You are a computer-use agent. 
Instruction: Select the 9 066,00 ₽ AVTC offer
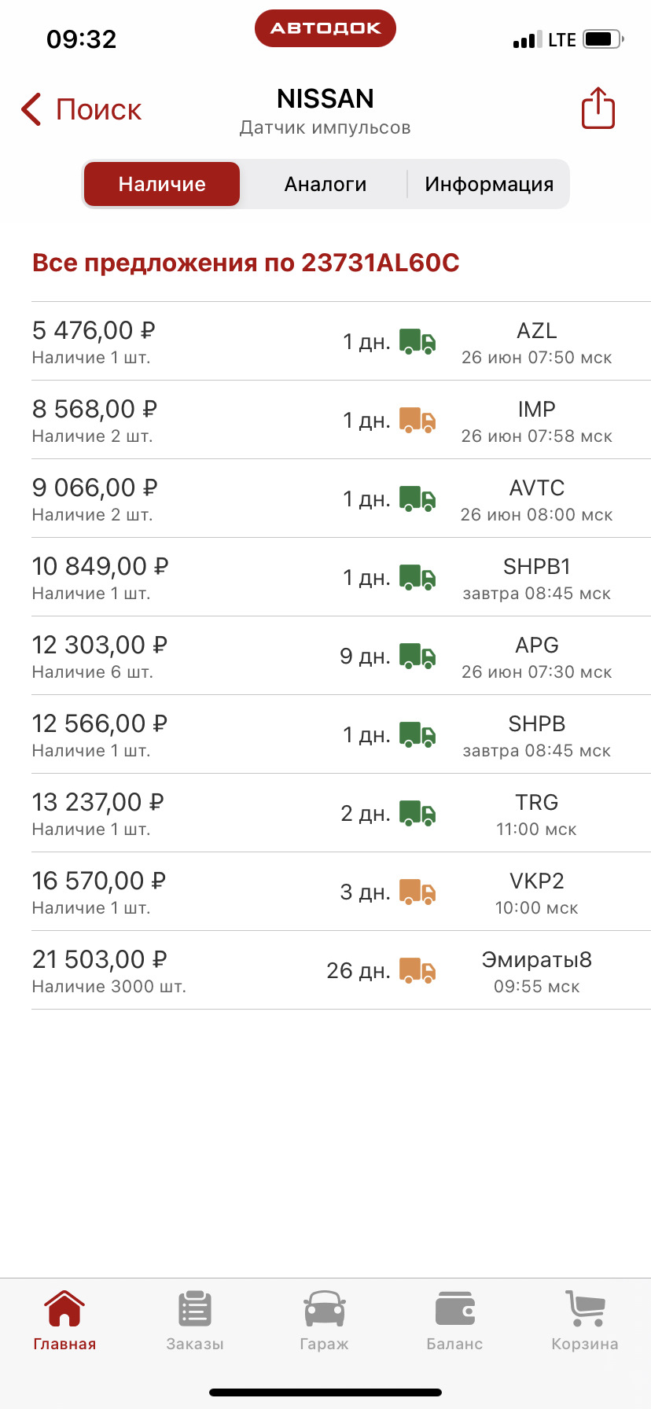pyautogui.click(x=341, y=498)
